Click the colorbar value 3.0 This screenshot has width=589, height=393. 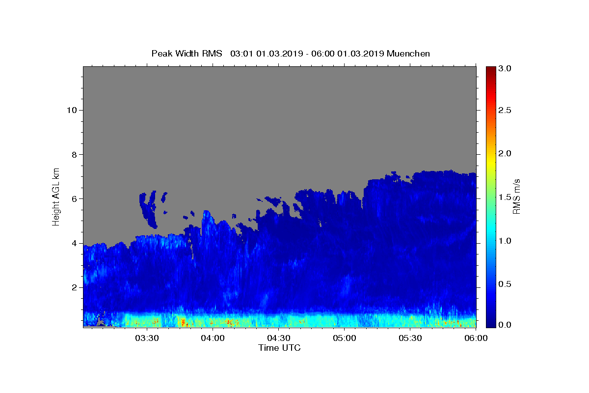[505, 68]
